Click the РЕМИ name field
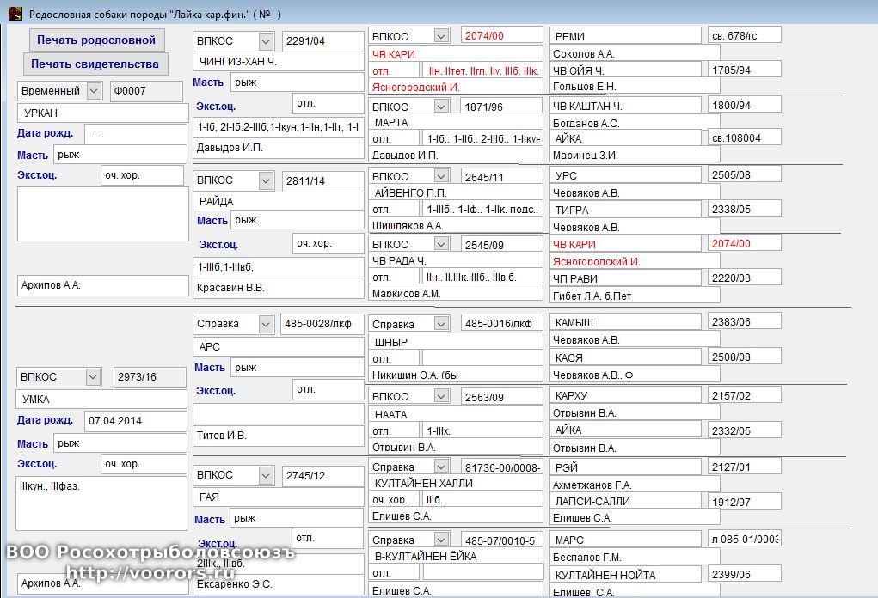The height and width of the screenshot is (598, 878). pyautogui.click(x=625, y=36)
